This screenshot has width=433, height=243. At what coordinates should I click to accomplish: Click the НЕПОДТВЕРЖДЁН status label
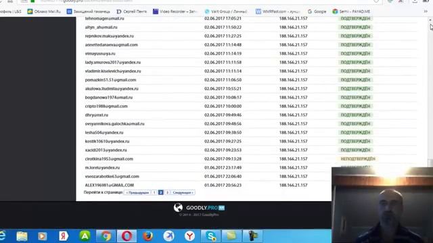pos(358,159)
